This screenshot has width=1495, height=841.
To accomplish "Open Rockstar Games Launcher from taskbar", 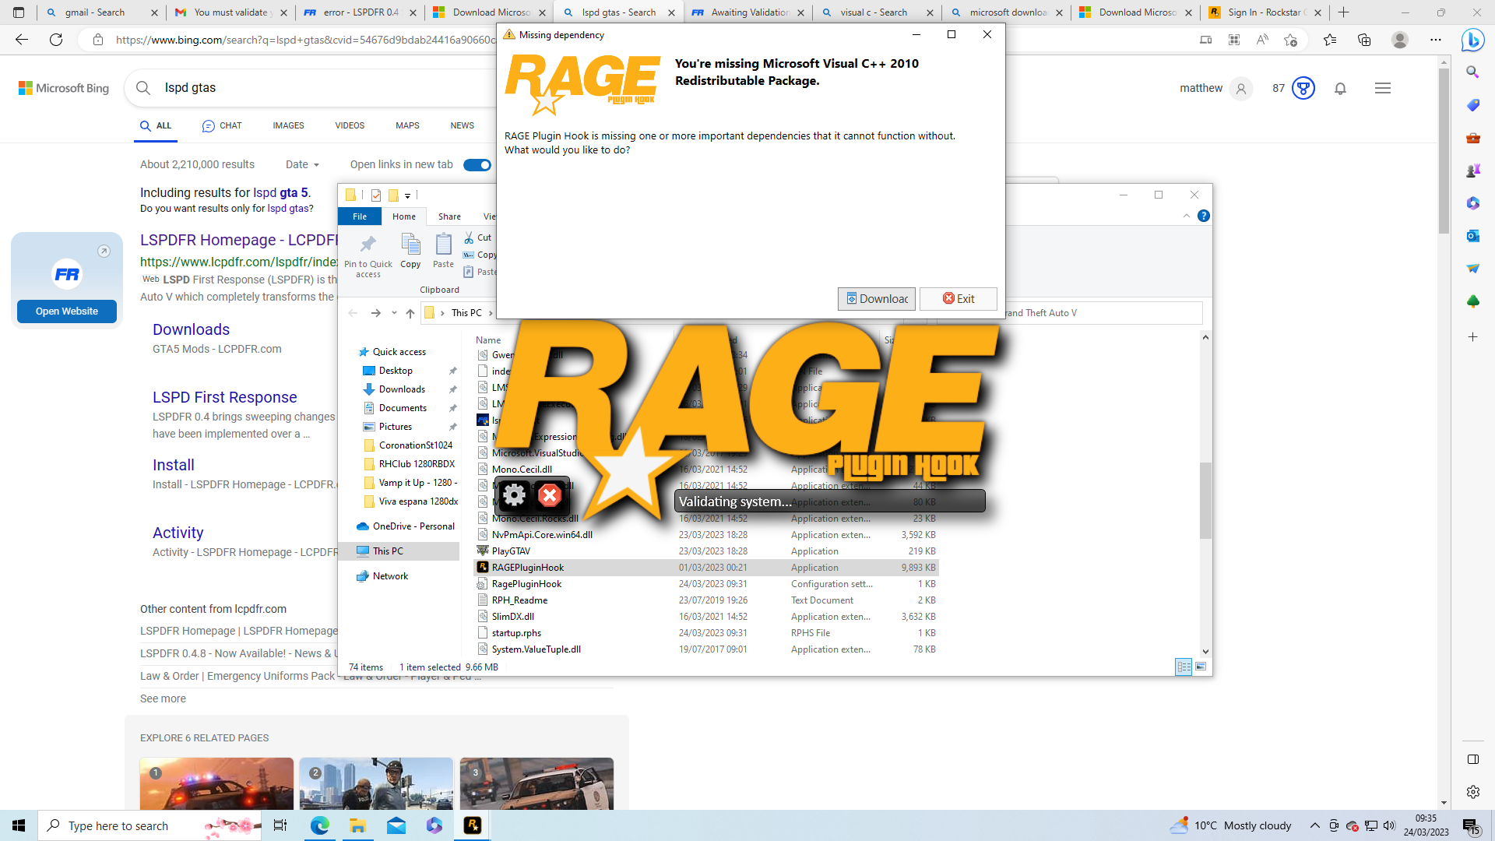I will coord(473,825).
